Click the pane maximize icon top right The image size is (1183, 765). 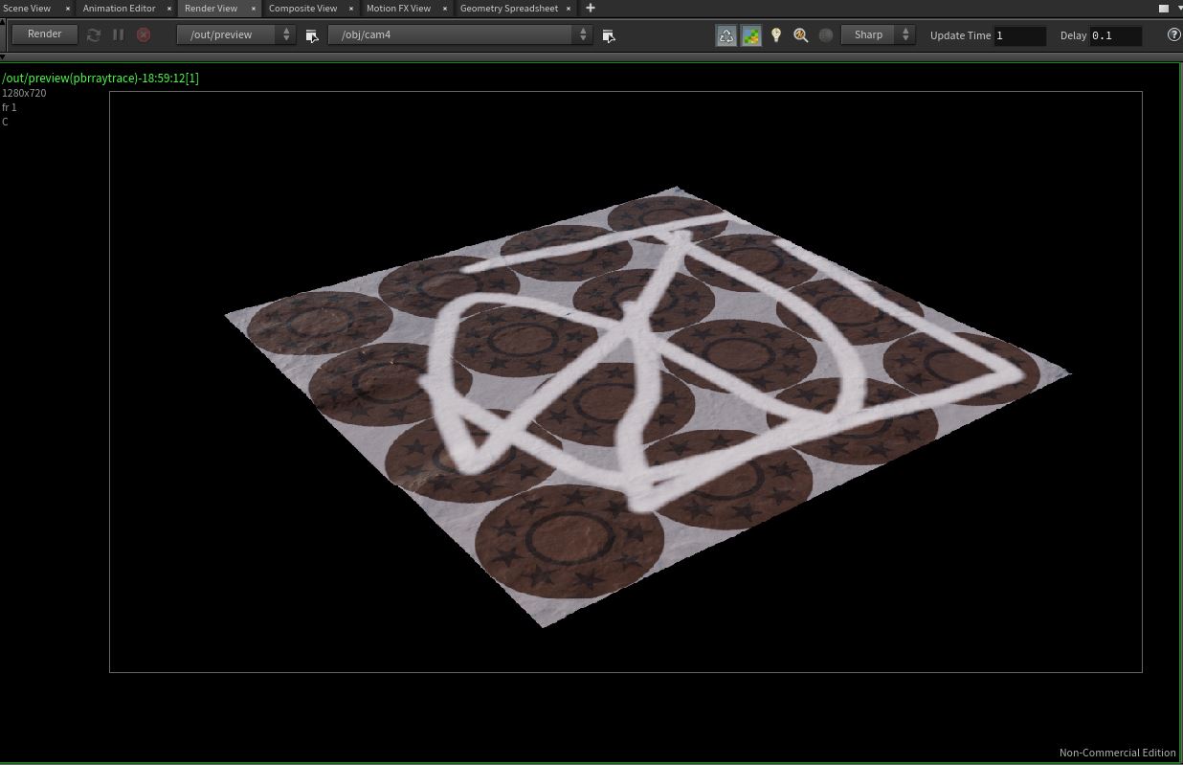coord(1164,8)
